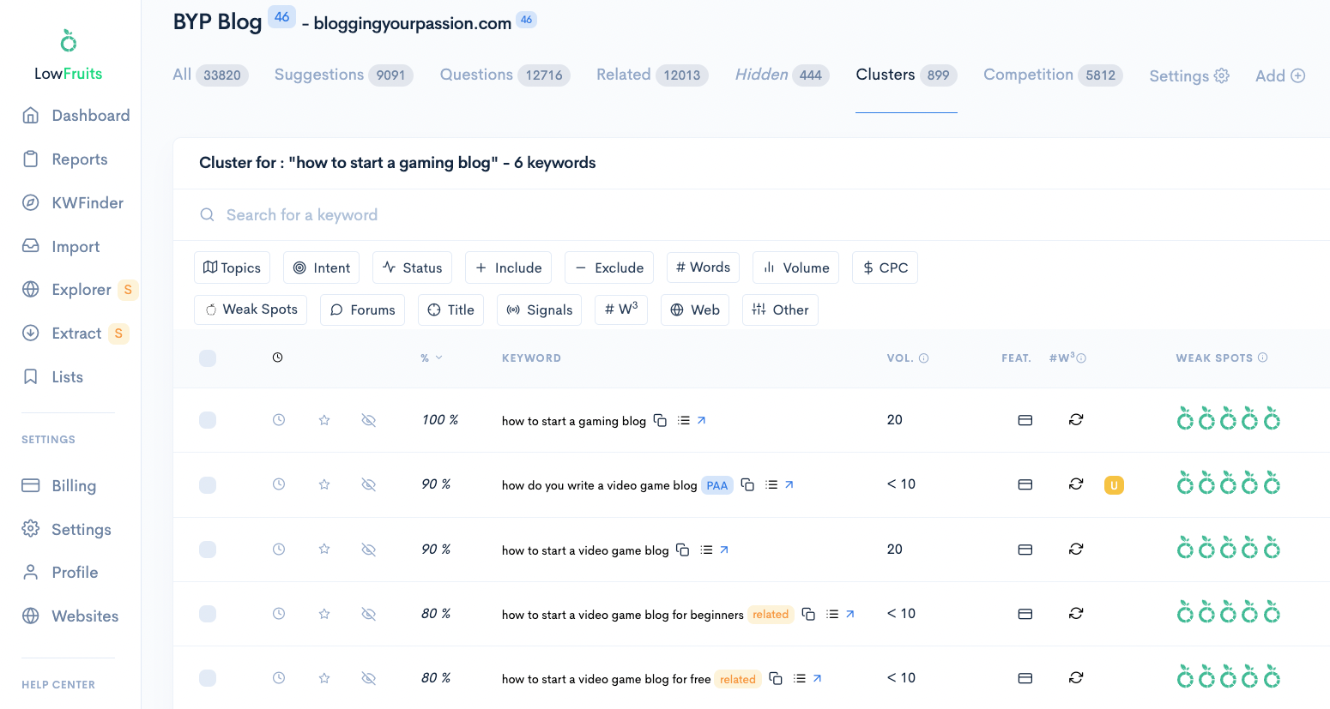Viewport: 1330px width, 709px height.
Task: Open the Words filter
Action: pyautogui.click(x=703, y=267)
